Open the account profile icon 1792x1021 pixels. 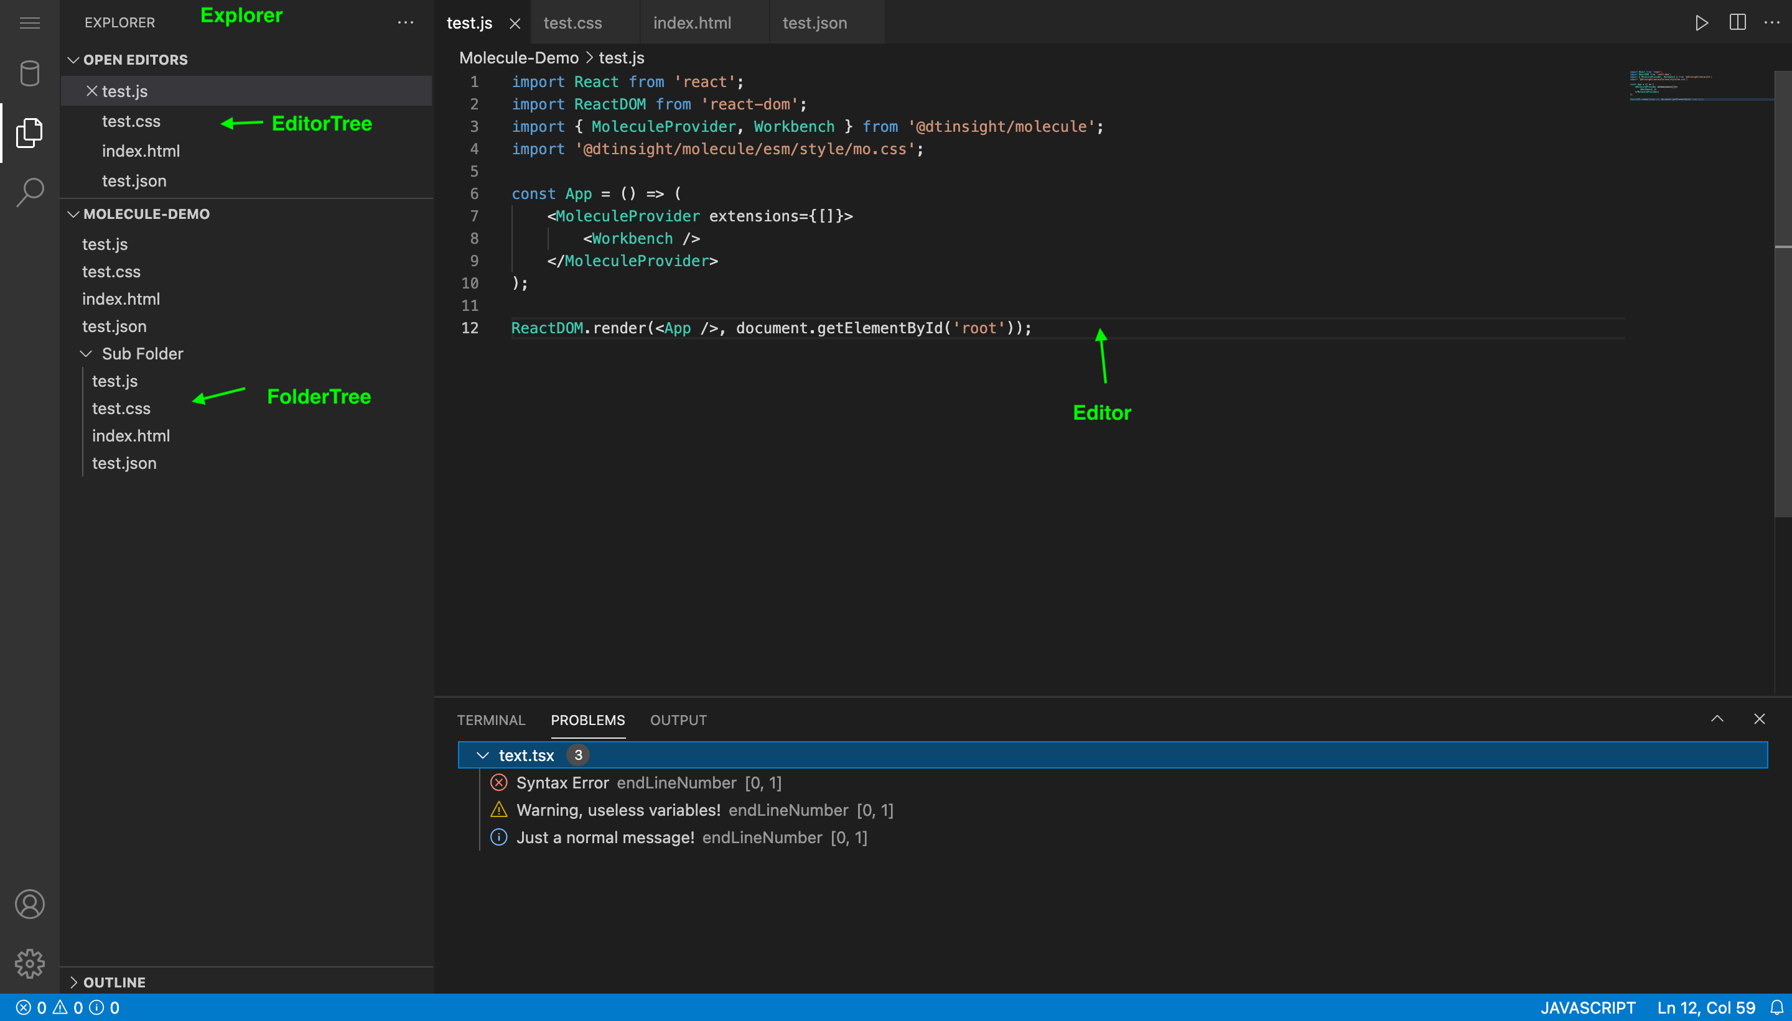[x=29, y=905]
